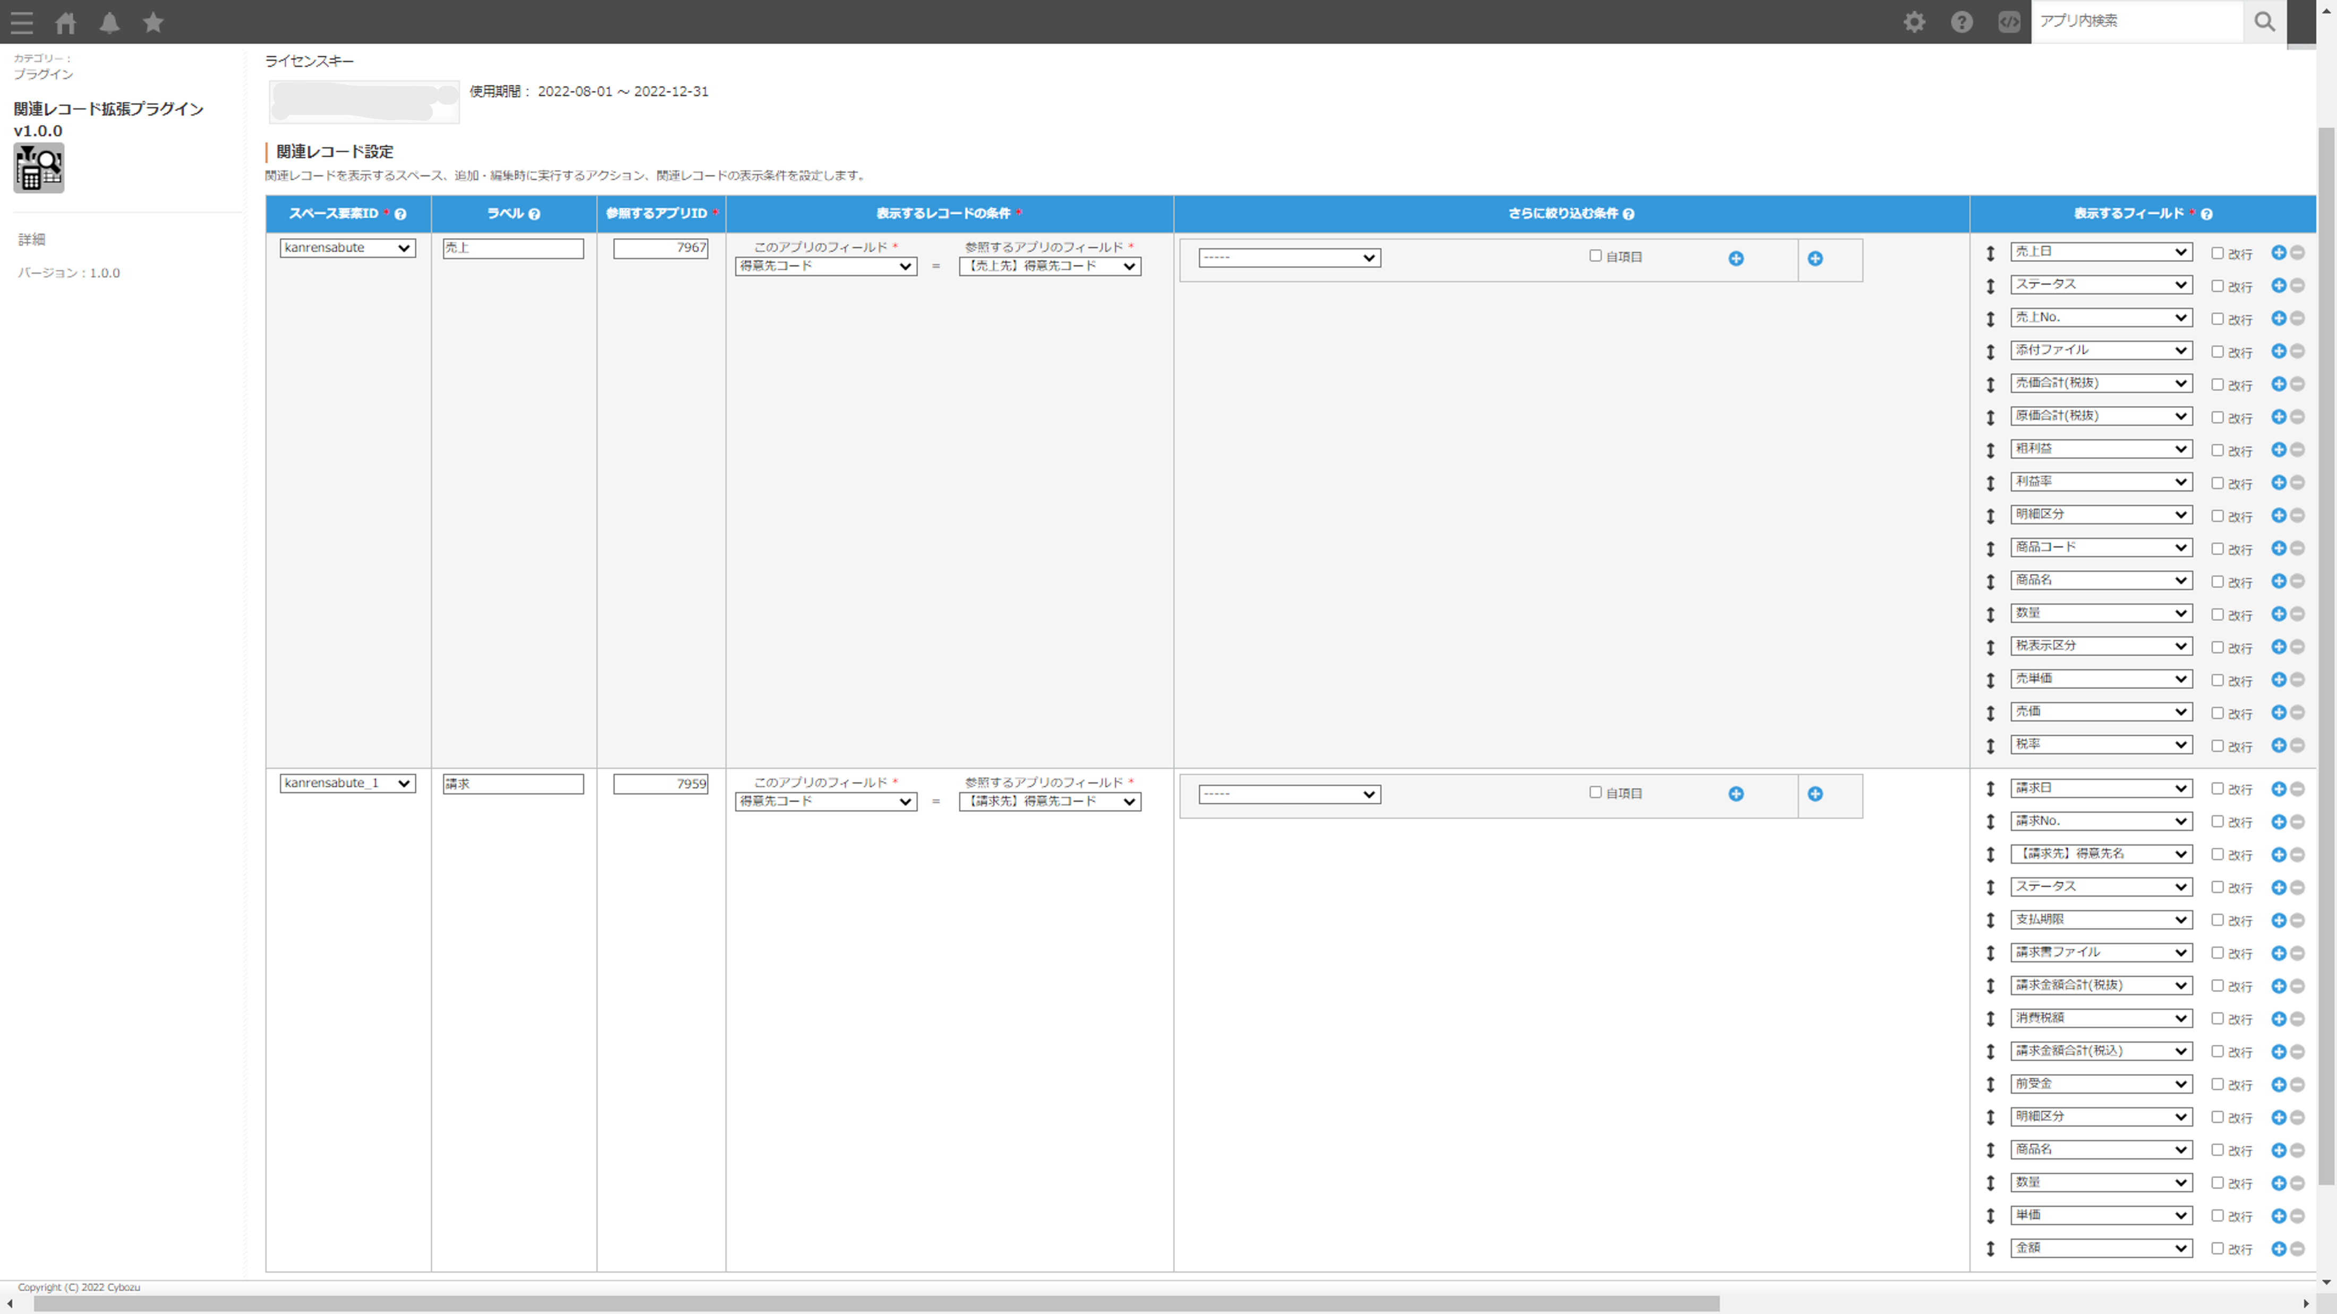Click the reorder handle for 添付ファイル
This screenshot has width=2337, height=1314.
point(1990,352)
